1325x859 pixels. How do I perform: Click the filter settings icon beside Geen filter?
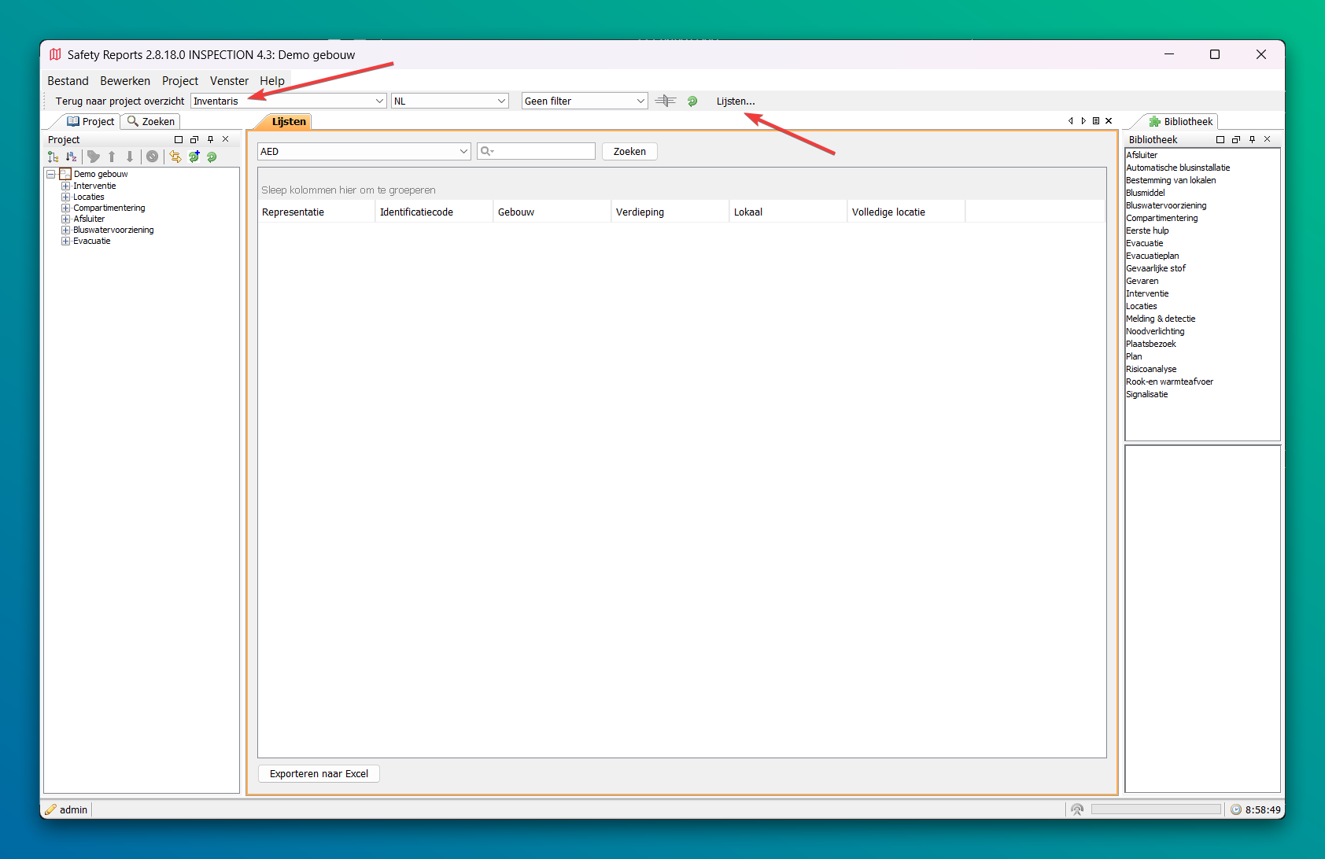[x=666, y=101]
